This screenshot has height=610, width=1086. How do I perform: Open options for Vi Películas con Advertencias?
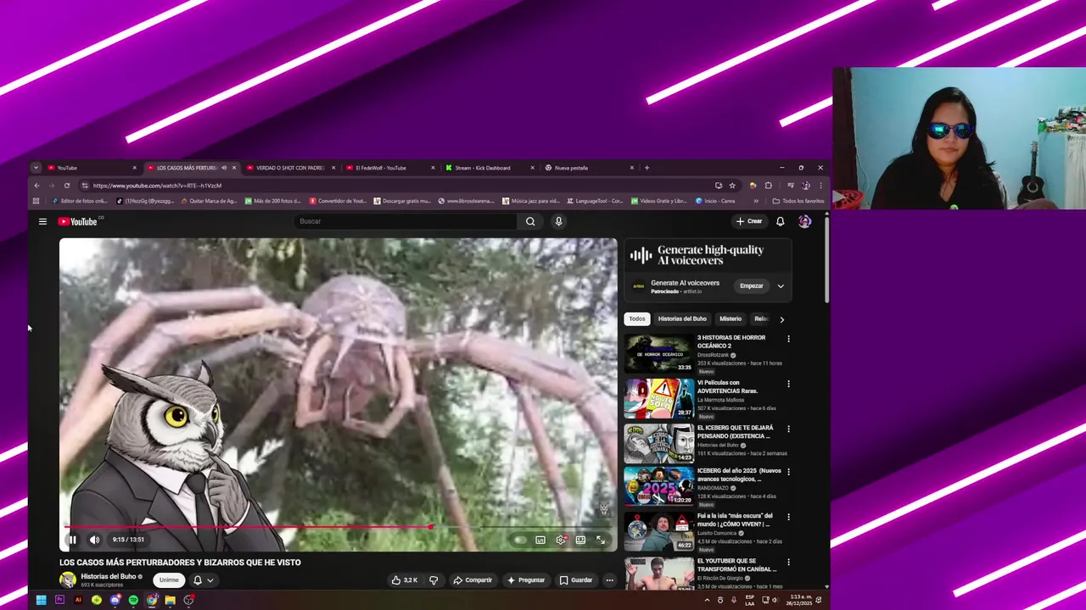(788, 384)
